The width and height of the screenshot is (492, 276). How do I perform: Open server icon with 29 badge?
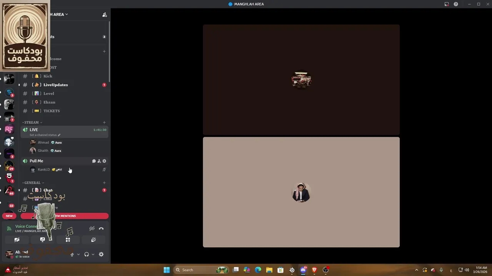(x=9, y=166)
